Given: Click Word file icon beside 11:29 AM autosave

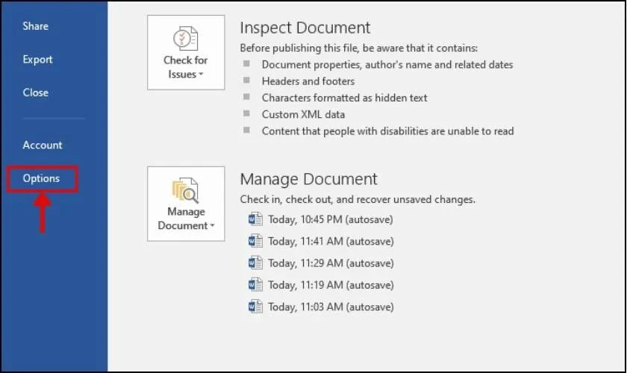Looking at the screenshot, I should pos(255,263).
